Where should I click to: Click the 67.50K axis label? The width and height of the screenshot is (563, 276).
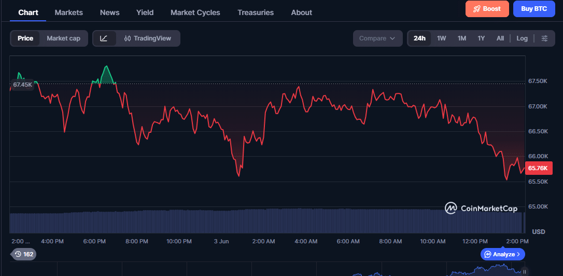(538, 81)
